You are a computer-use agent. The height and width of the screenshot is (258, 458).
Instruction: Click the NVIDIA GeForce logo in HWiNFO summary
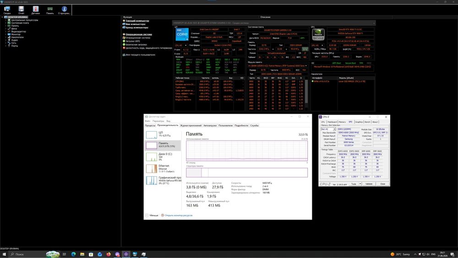click(318, 34)
